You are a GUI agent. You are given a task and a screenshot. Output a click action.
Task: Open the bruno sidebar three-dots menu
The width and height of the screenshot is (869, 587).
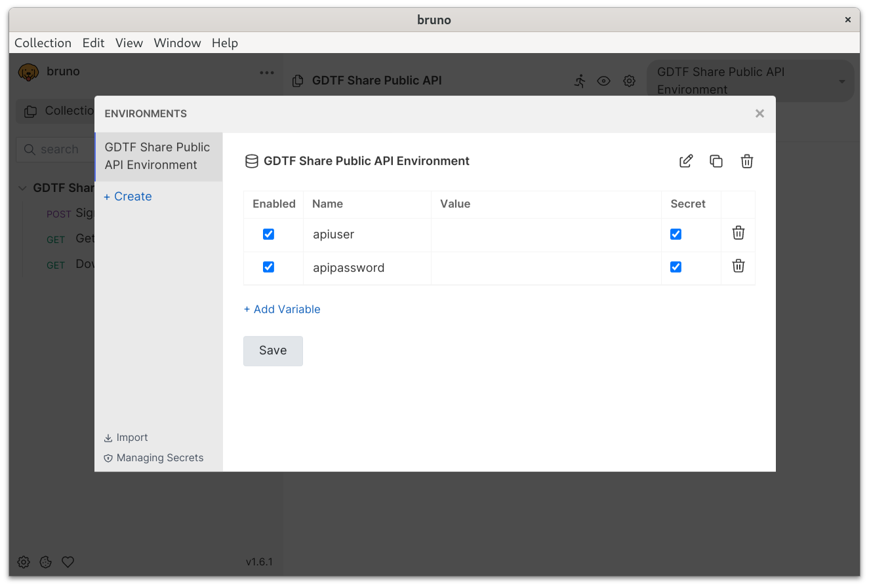[267, 72]
